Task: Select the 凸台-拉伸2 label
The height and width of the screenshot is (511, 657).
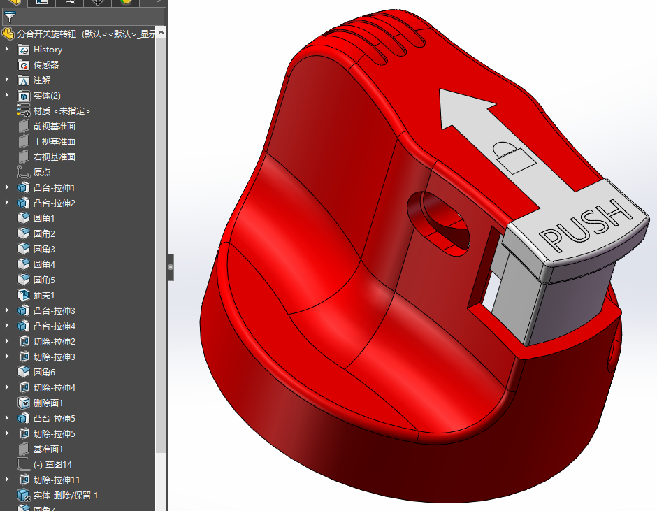Action: 55,203
